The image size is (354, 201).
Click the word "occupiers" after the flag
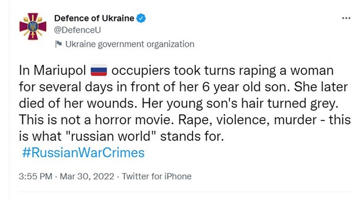141,71
